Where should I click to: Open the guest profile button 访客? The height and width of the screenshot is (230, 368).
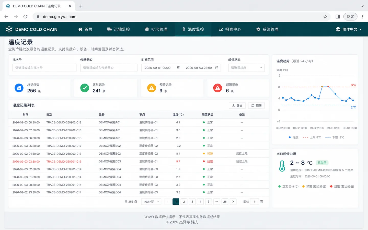click(x=350, y=17)
